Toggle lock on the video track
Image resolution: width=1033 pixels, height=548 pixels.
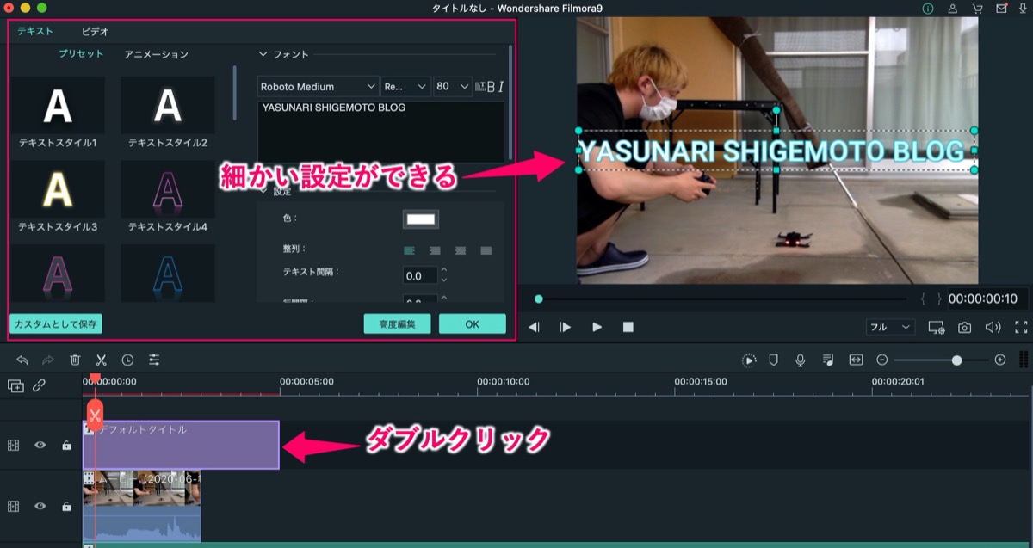click(66, 507)
